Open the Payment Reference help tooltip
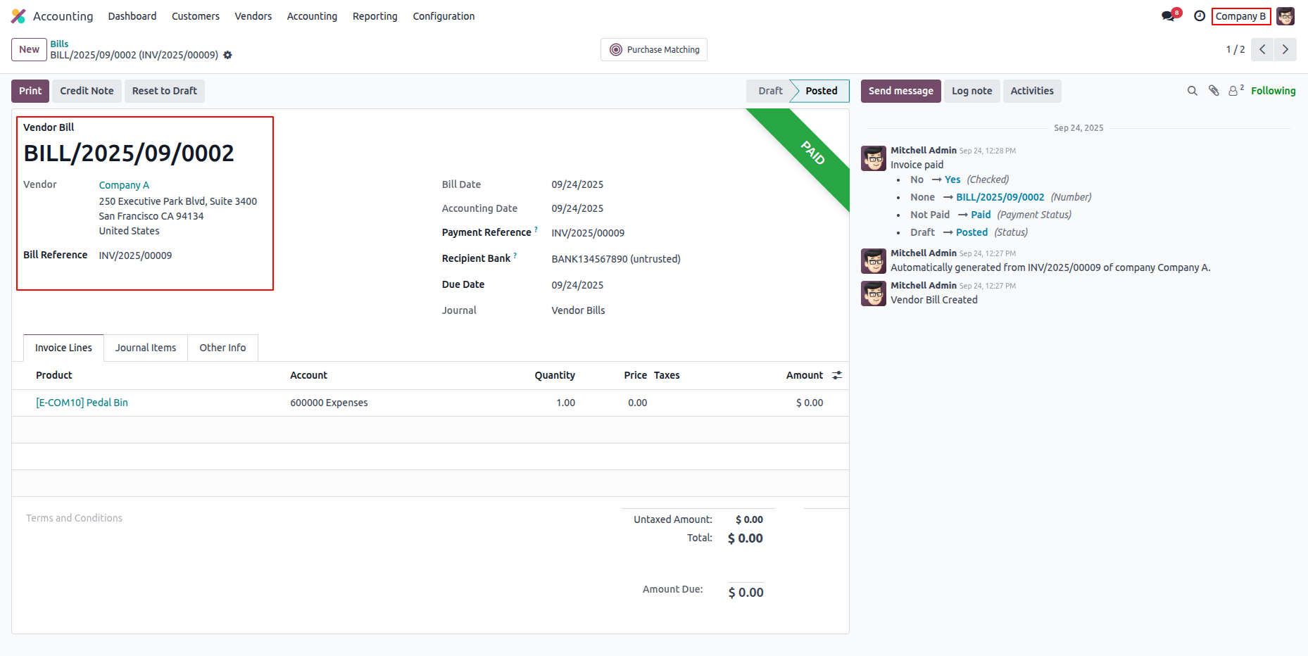 (x=536, y=228)
